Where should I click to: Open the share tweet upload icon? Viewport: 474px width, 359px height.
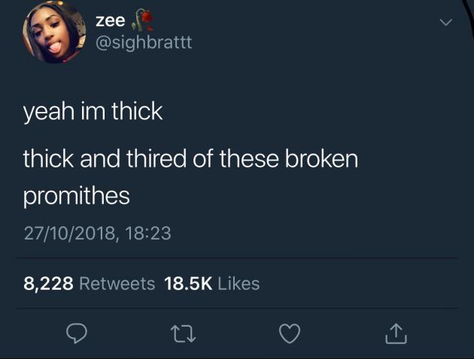(396, 333)
